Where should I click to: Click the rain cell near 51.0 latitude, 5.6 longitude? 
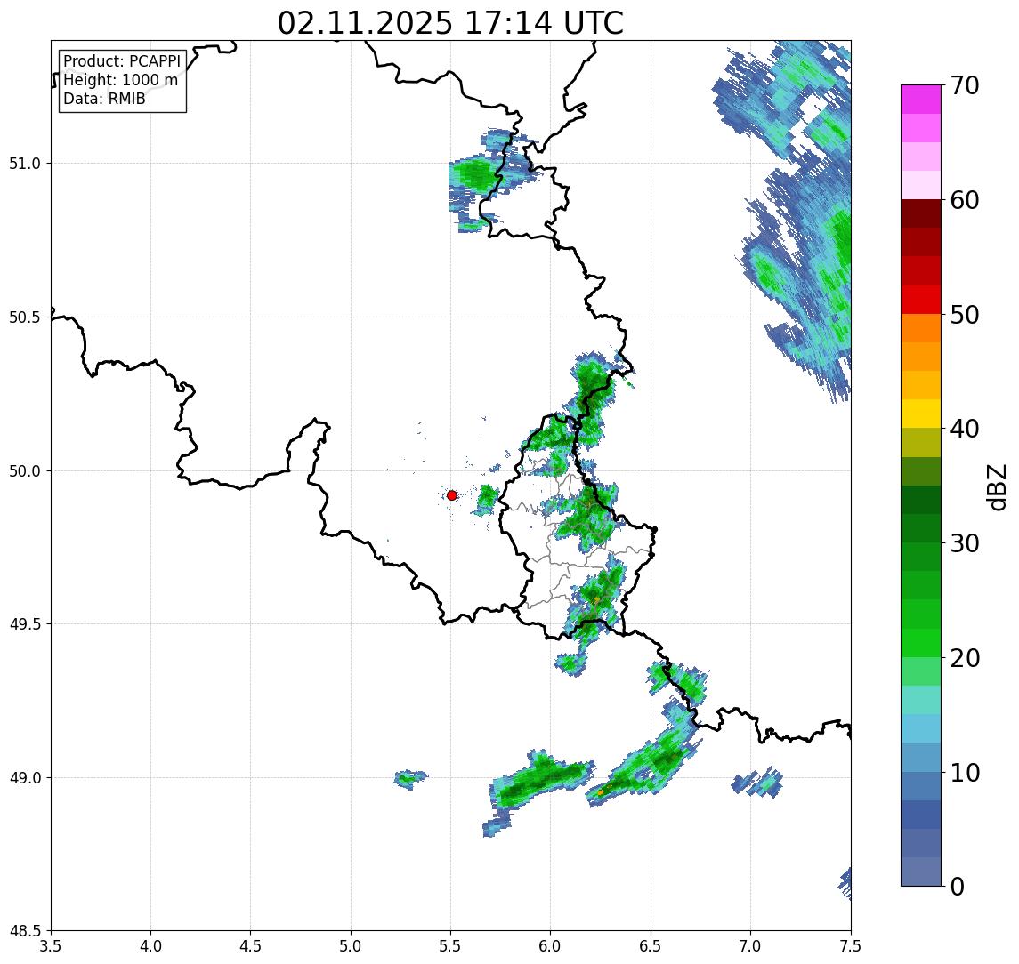tap(476, 173)
